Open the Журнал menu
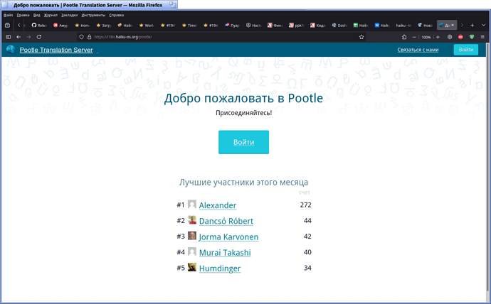 [x=51, y=14]
